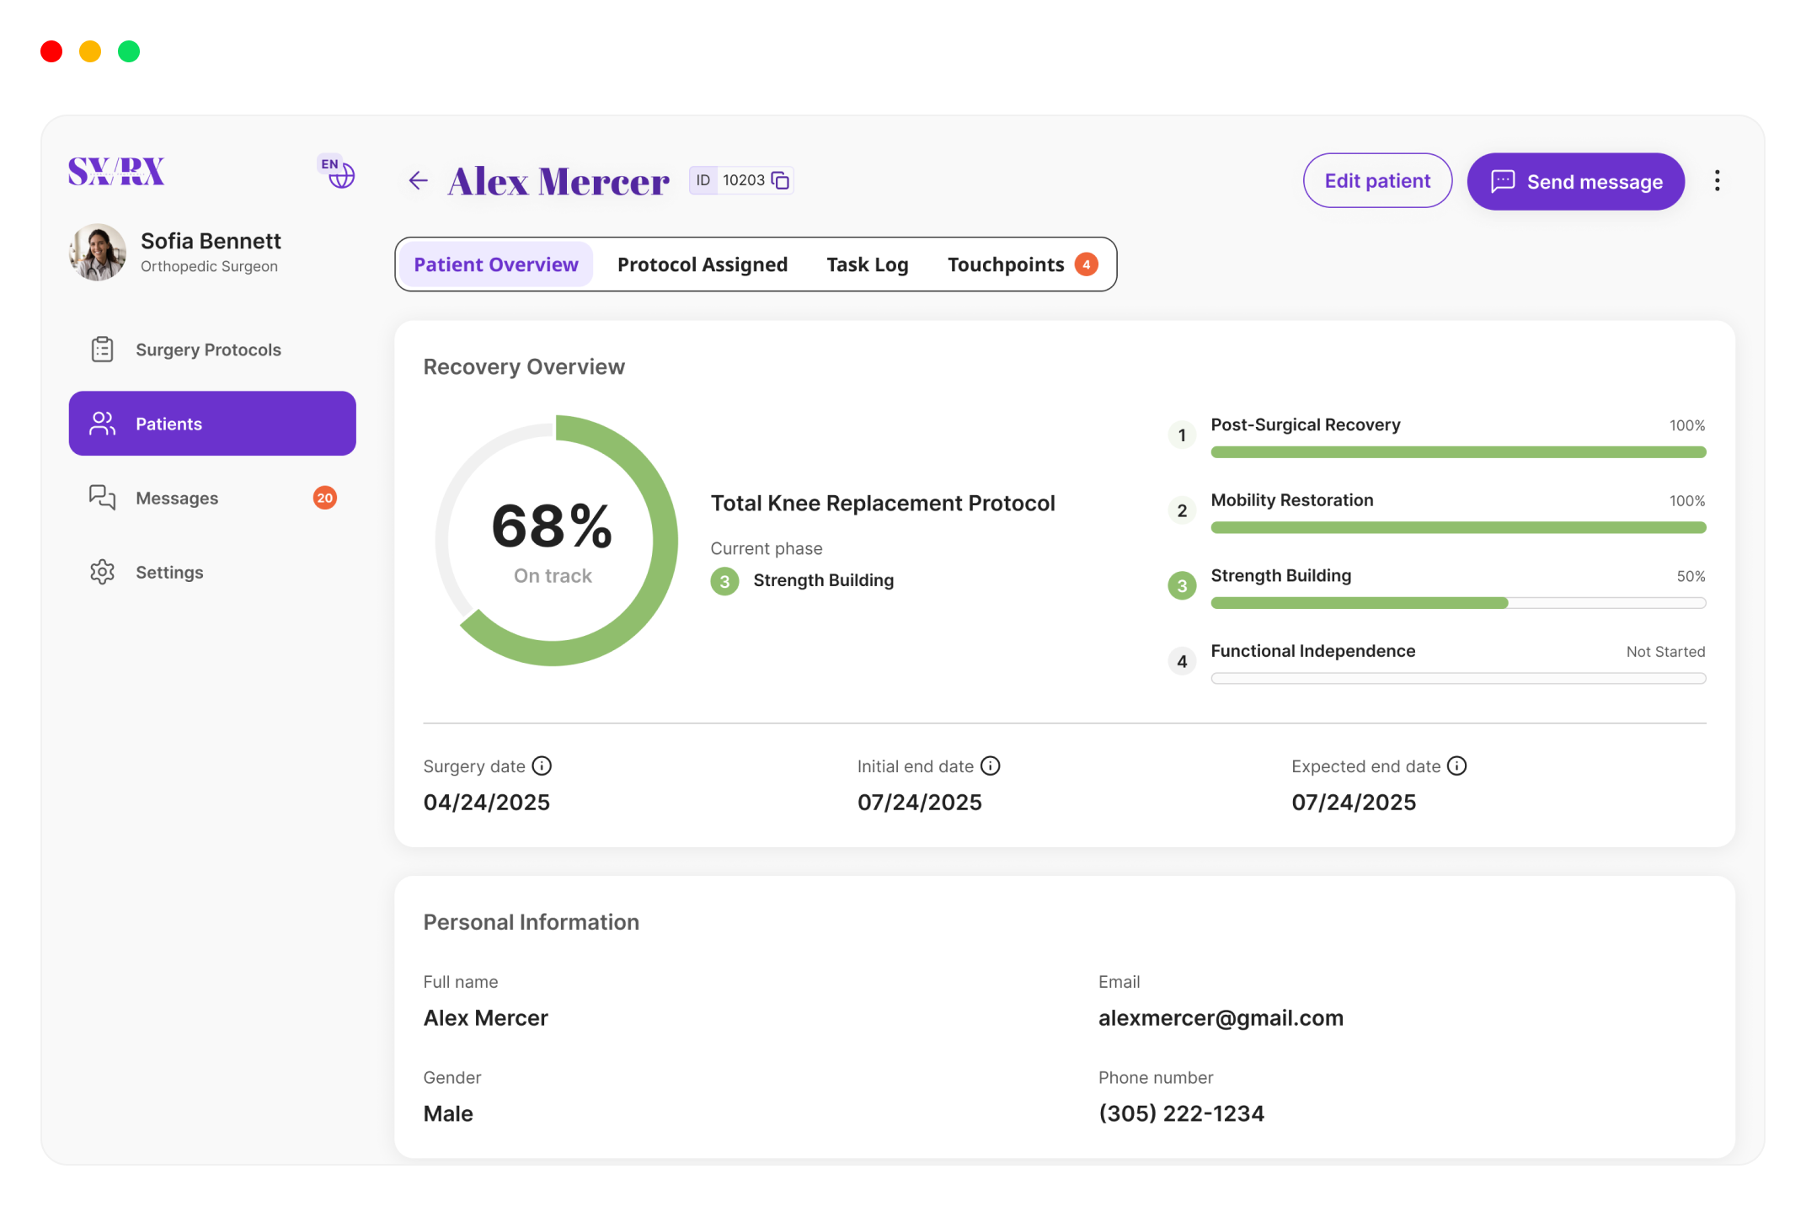
Task: Open Messages with 20 unread badge
Action: click(x=177, y=499)
